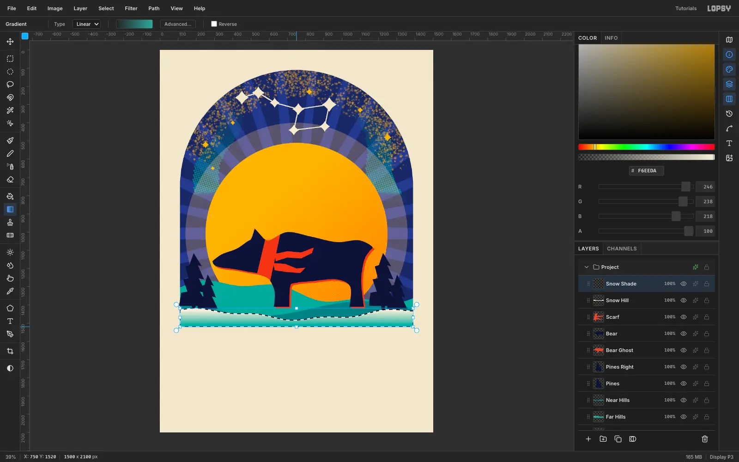739x462 pixels.
Task: Select the Crop tool
Action: tap(10, 351)
